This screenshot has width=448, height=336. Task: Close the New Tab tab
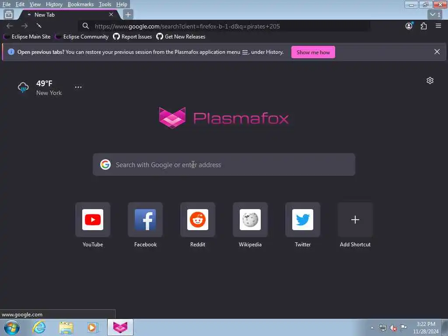click(x=111, y=14)
